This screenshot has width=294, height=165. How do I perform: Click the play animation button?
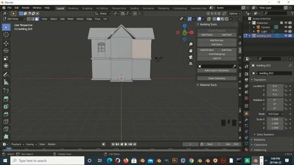click(126, 144)
